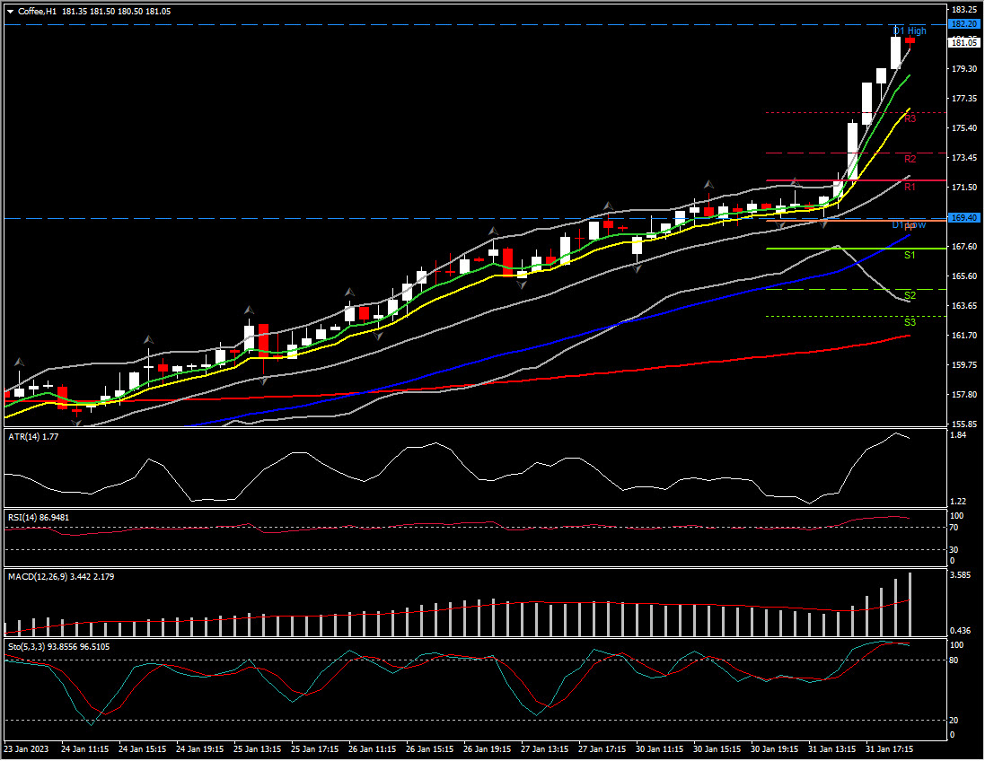Image resolution: width=985 pixels, height=761 pixels.
Task: Click the S2 support pivot label
Action: pyautogui.click(x=910, y=295)
